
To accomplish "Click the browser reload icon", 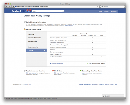I will [x=98, y=7].
